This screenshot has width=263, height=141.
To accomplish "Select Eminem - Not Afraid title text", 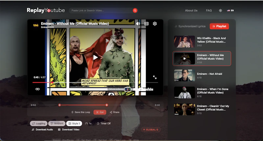I will 209,74.
